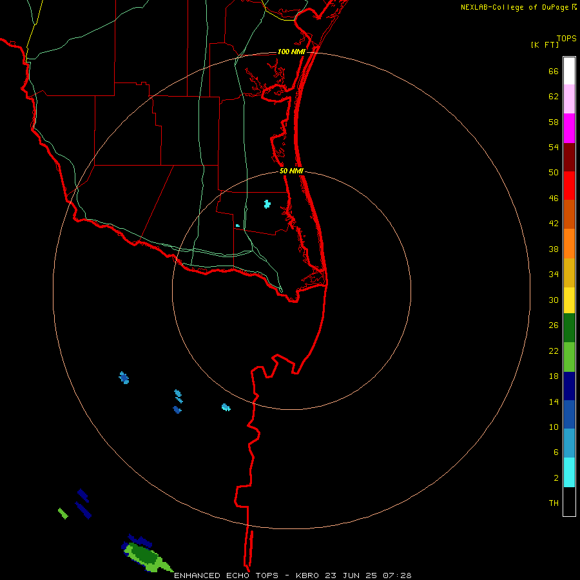Click the ENHANCED ECHO TOPS caption text
Viewport: 580px width, 580px height.
click(226, 575)
